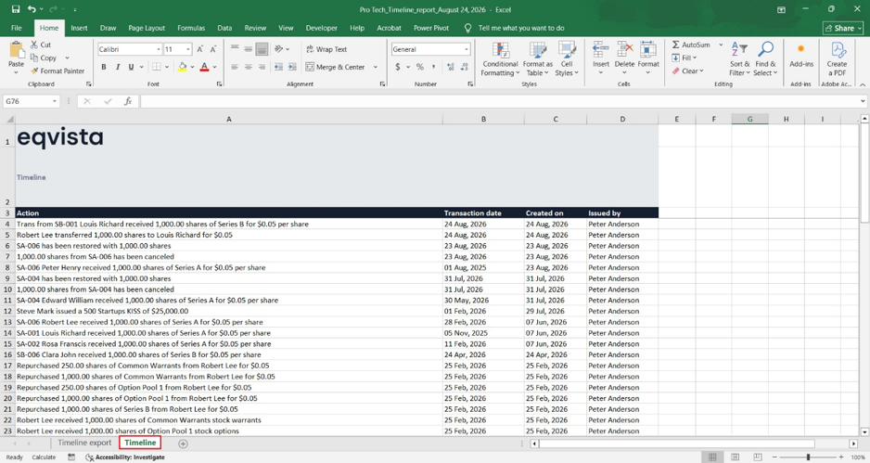The height and width of the screenshot is (463, 870).
Task: Toggle Middle Align vertical alignment
Action: pyautogui.click(x=248, y=49)
